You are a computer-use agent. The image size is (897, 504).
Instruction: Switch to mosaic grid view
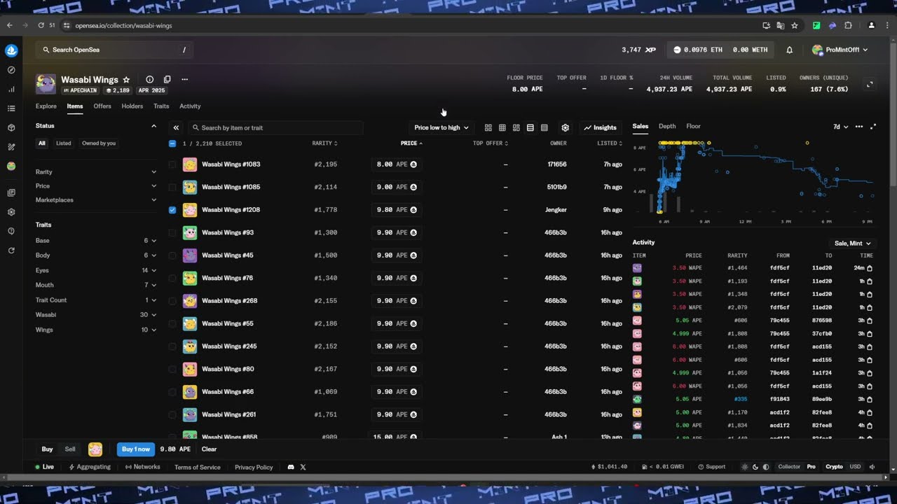pyautogui.click(x=516, y=127)
